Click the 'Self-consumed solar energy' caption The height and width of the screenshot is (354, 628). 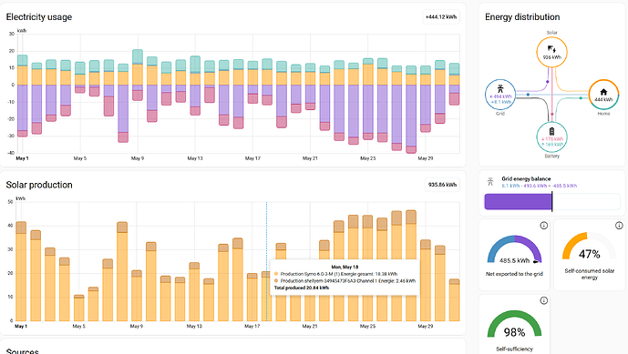[x=589, y=274]
